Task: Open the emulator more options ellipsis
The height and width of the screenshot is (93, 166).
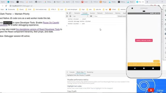Action: [x=165, y=57]
